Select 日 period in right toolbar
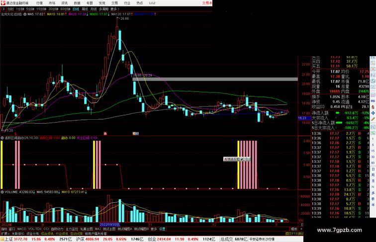376x242 pixels. (x=373, y=169)
